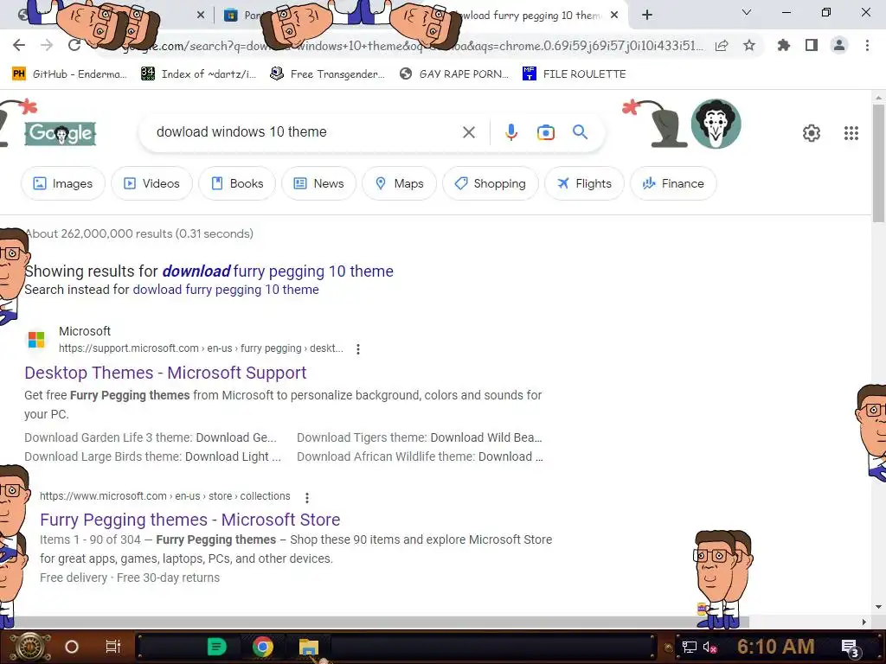The width and height of the screenshot is (886, 664).
Task: Click the page vertical scrollbar thumb
Action: click(878, 163)
